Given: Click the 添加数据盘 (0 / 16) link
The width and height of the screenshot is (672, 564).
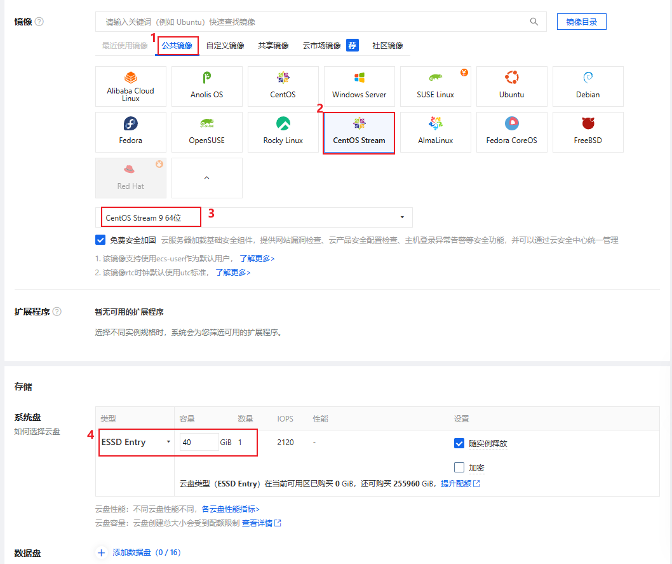Looking at the screenshot, I should [x=147, y=553].
